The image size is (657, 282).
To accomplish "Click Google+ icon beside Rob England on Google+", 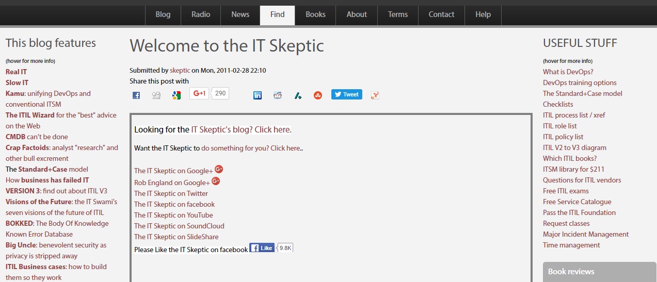I will (x=216, y=180).
